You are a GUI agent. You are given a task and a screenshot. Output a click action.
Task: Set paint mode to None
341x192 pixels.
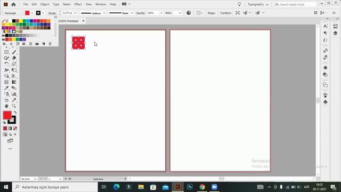click(15, 129)
